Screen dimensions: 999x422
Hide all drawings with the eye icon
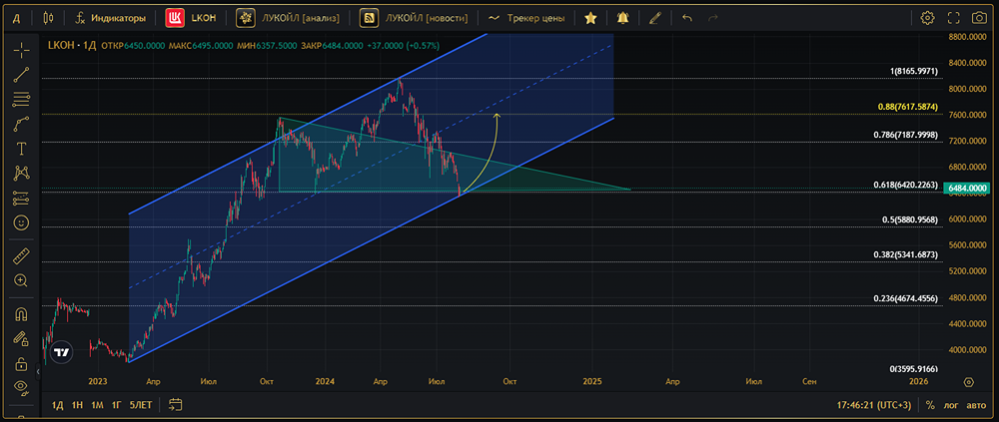click(x=21, y=388)
